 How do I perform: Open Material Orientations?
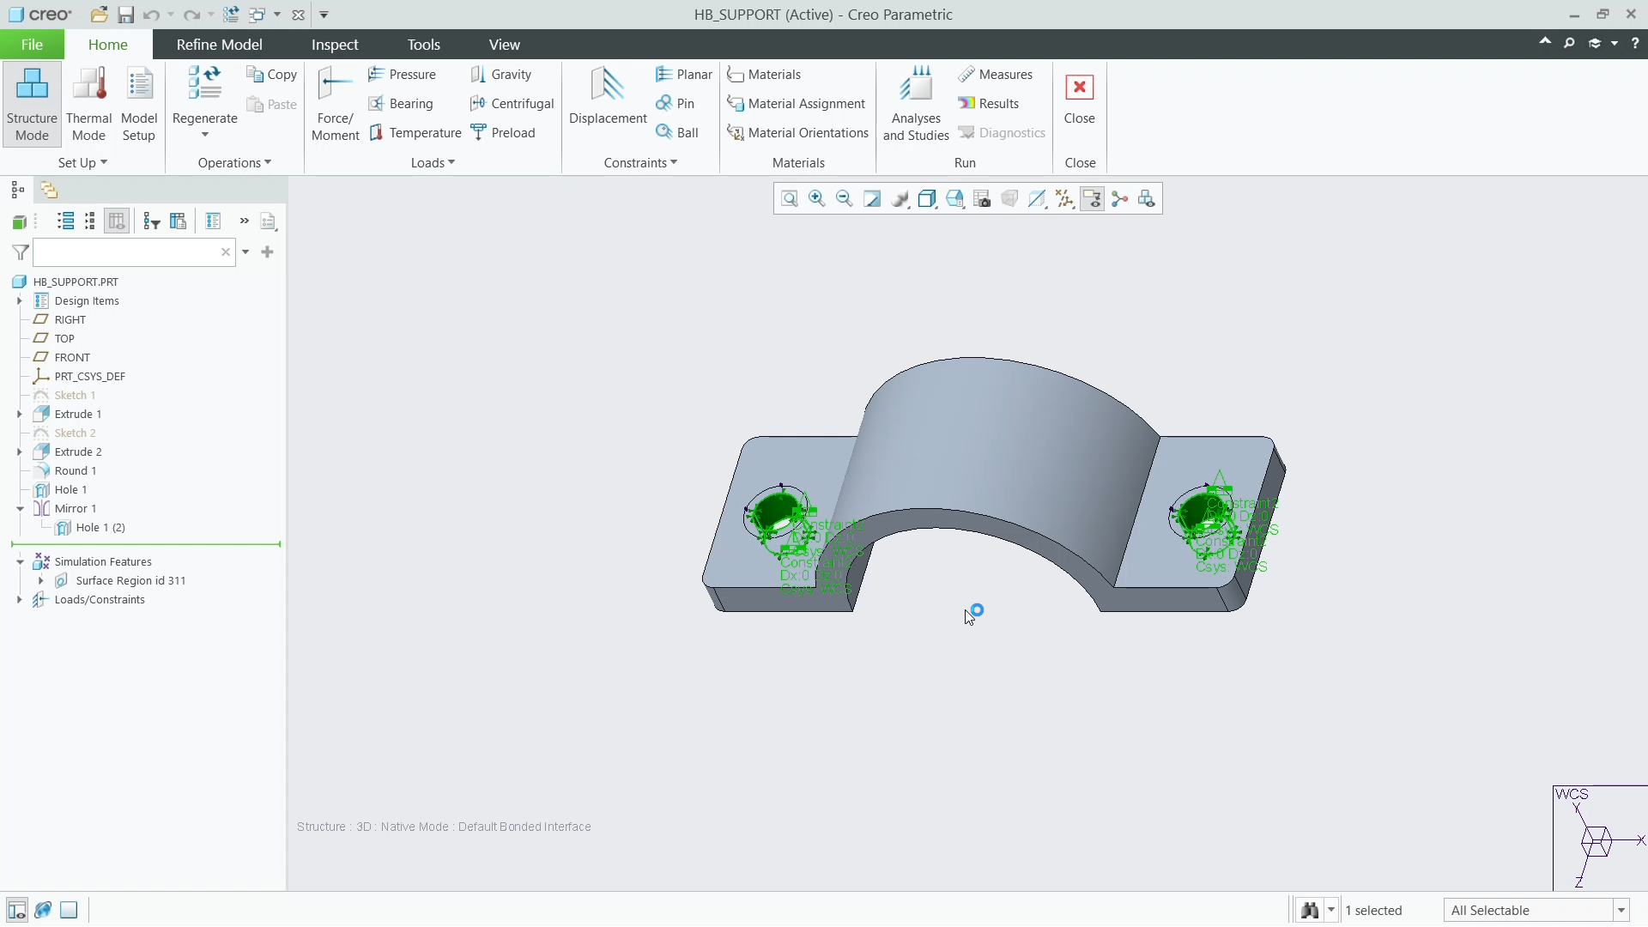coord(797,133)
